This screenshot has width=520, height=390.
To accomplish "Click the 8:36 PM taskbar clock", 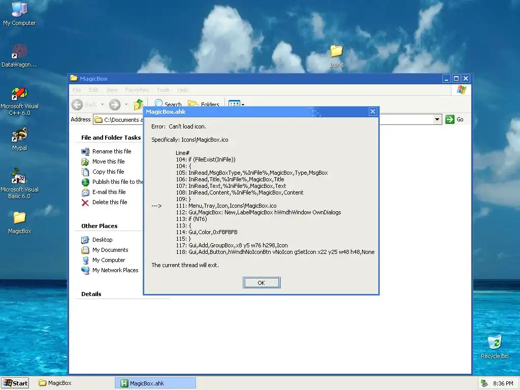I will tap(503, 383).
